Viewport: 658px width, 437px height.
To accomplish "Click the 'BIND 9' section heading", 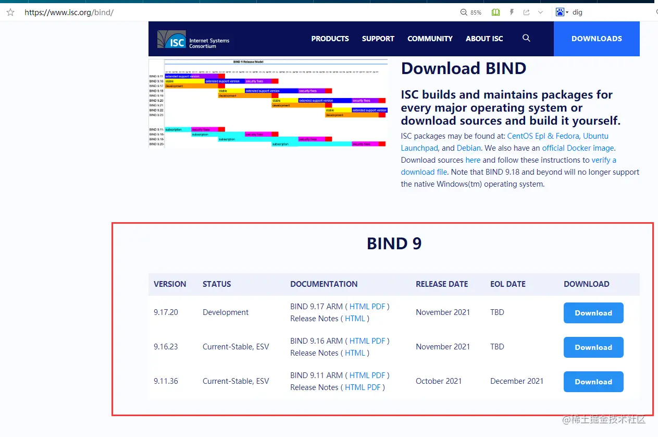I will (x=394, y=244).
